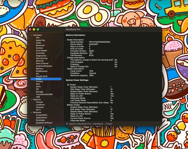The width and height of the screenshot is (188, 149).
Task: Open Firewall under Network
Action: click(39, 102)
